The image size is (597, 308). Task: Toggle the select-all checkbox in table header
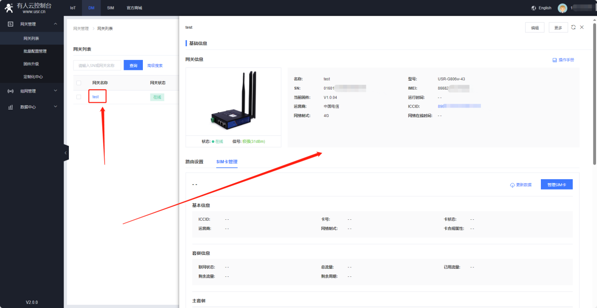[x=79, y=83]
